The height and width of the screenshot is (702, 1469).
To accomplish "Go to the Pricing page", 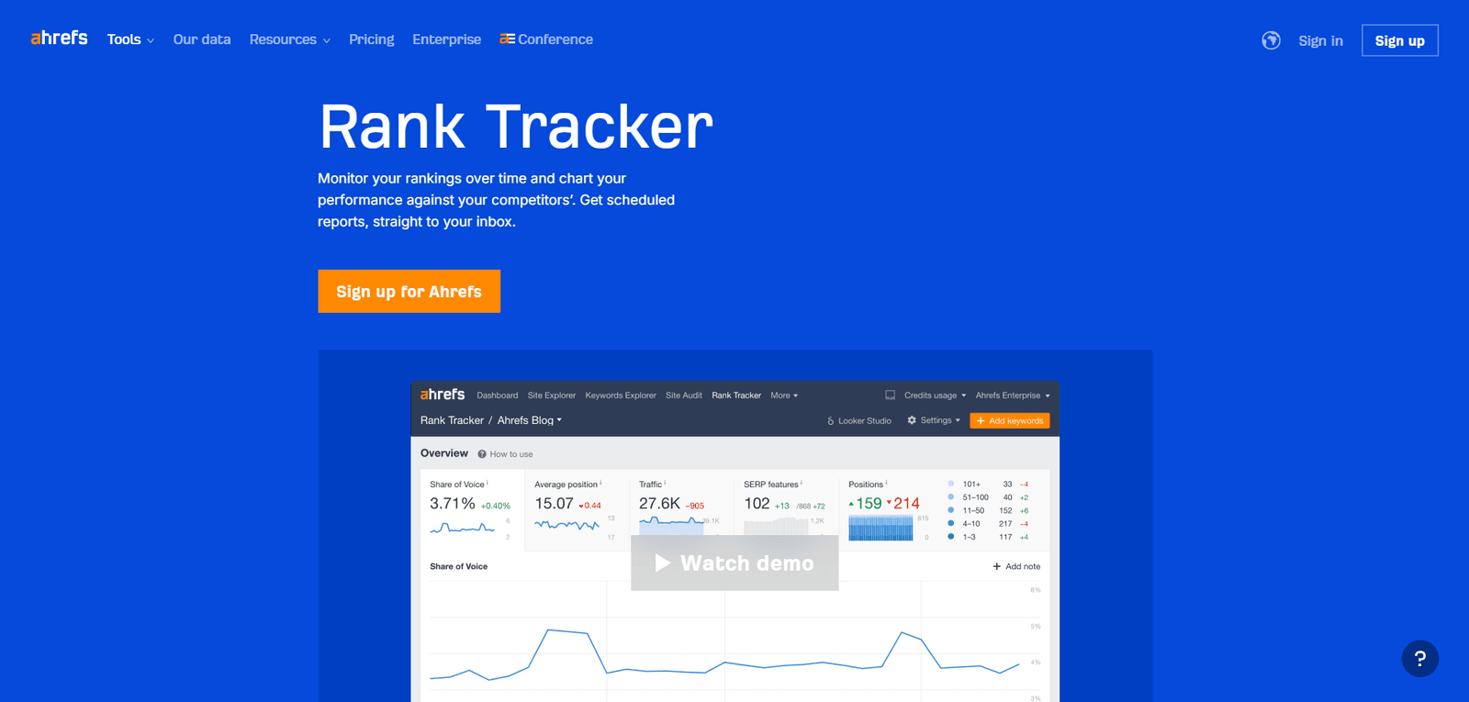I will click(372, 39).
